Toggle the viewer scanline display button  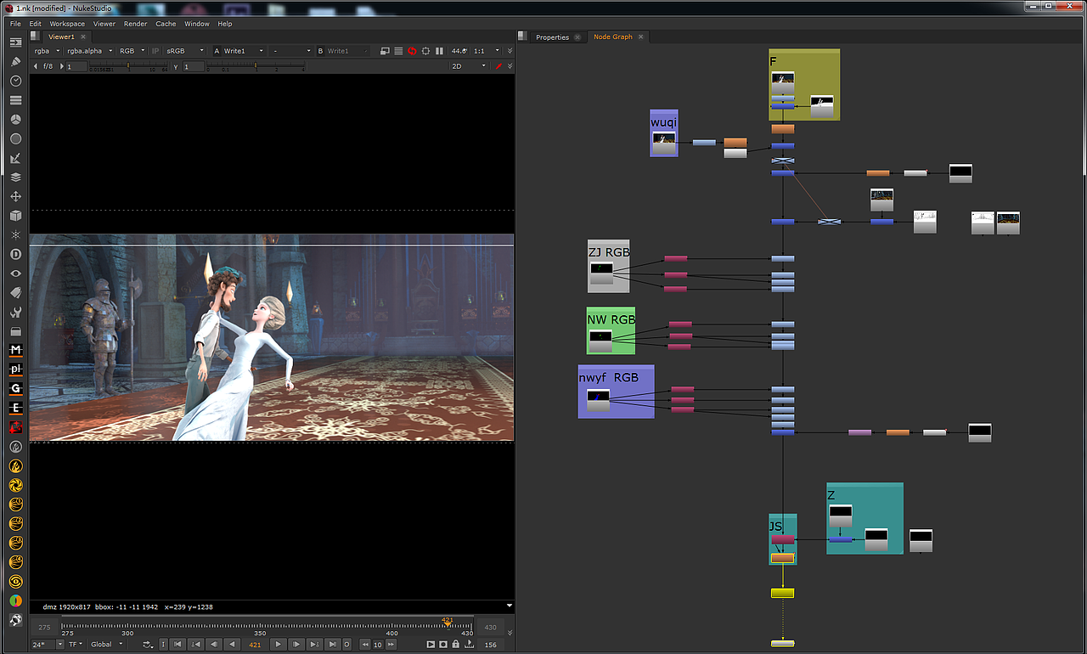click(397, 51)
